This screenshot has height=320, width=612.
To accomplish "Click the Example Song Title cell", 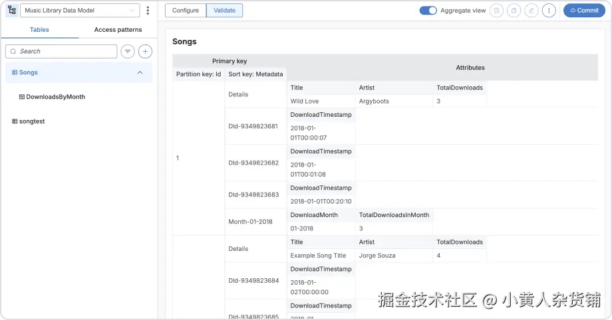I will click(x=321, y=256).
